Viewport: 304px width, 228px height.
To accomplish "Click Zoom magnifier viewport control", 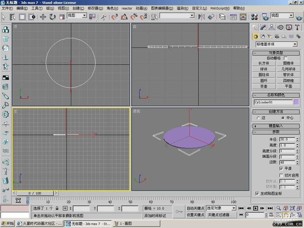I will tap(279, 208).
